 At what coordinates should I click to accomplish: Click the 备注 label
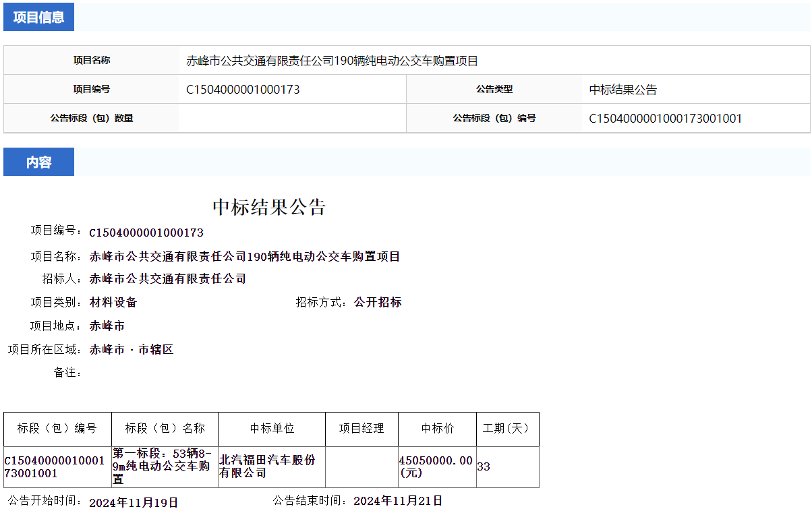point(68,372)
